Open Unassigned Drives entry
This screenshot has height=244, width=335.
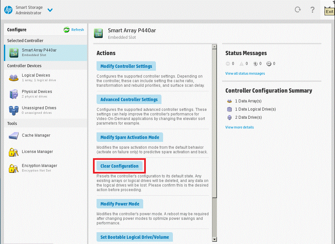pos(46,110)
